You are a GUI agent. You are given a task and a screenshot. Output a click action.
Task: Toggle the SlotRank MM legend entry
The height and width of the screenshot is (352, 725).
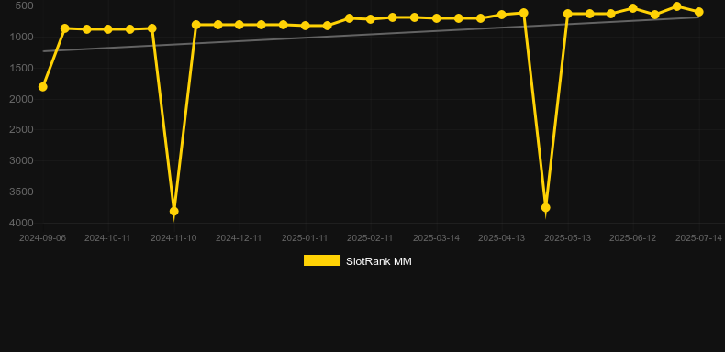pos(357,261)
